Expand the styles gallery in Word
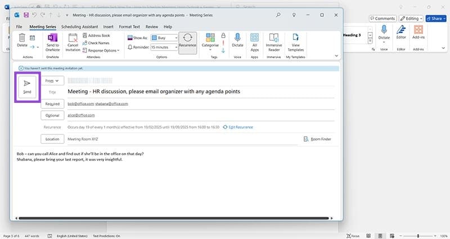This screenshot has width=450, height=239. tap(370, 41)
